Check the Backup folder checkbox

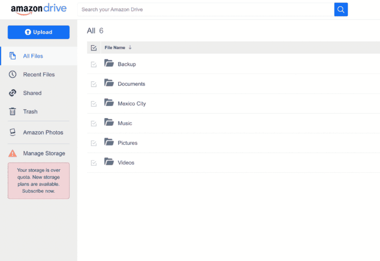pyautogui.click(x=94, y=65)
